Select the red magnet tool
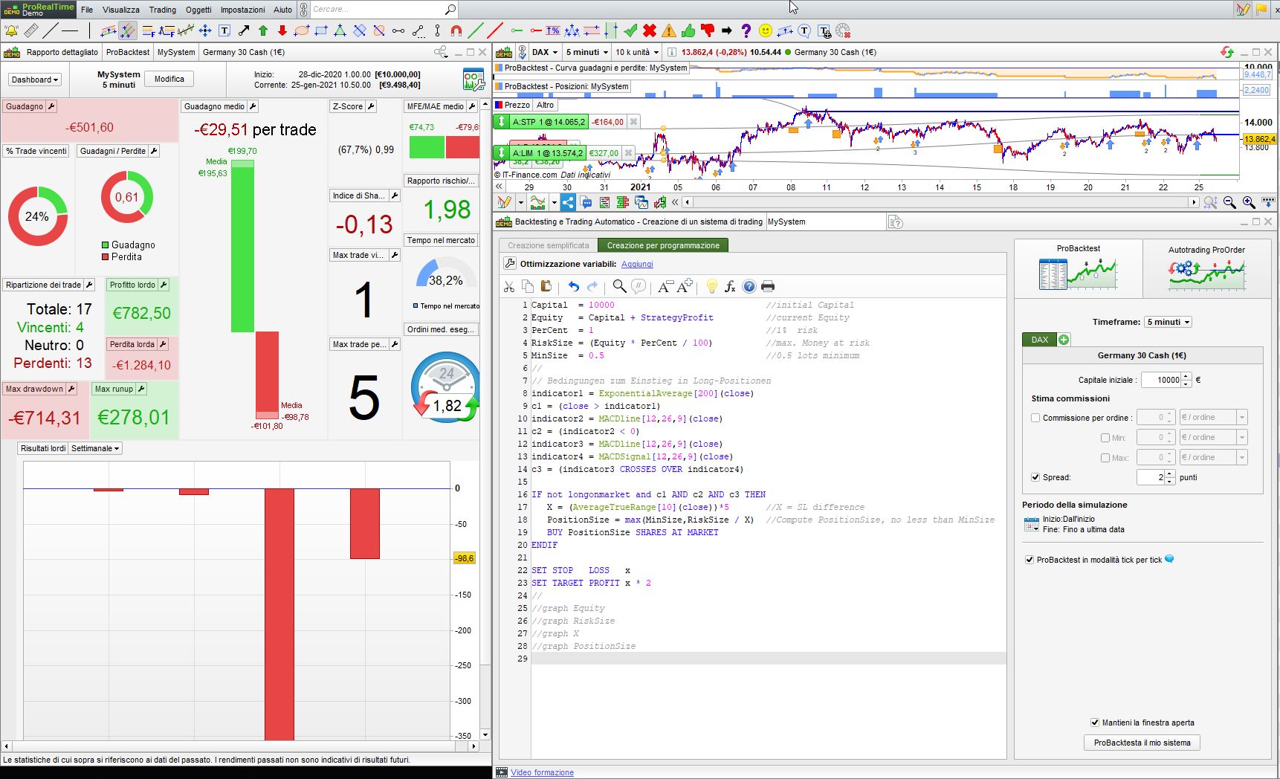 (456, 31)
